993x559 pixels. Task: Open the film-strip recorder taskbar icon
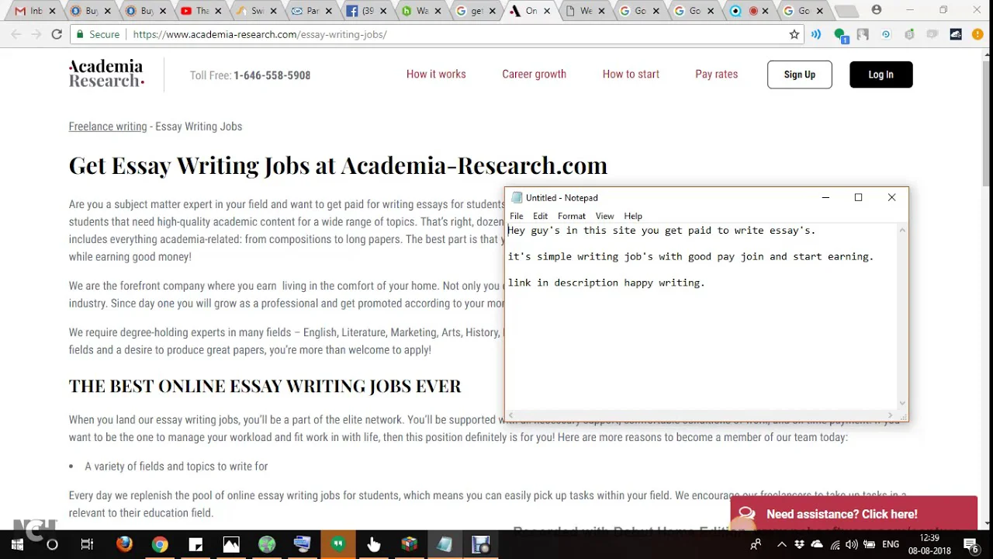[x=481, y=545]
